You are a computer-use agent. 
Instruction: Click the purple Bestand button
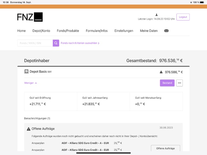point(167,83)
